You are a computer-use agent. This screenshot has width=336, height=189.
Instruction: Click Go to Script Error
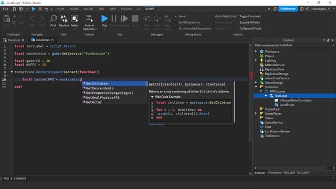click(226, 16)
